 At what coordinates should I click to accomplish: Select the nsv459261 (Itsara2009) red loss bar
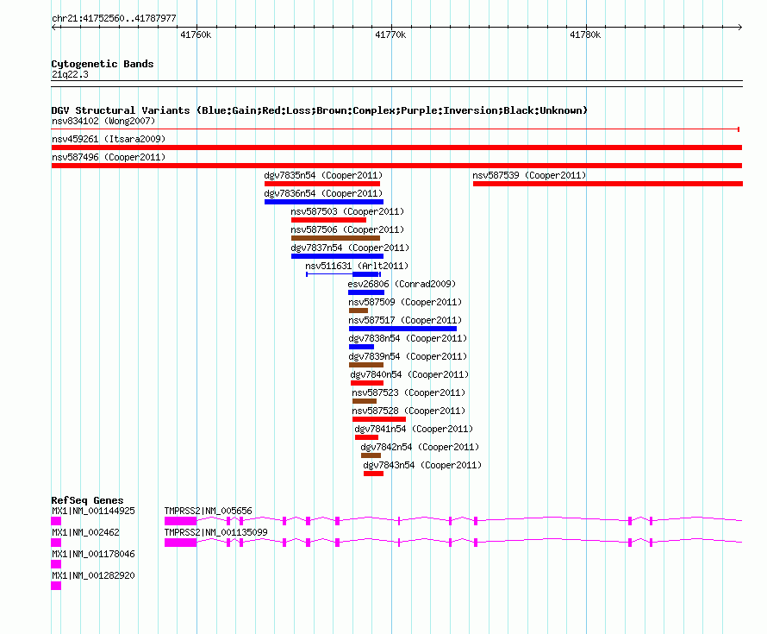(x=396, y=148)
